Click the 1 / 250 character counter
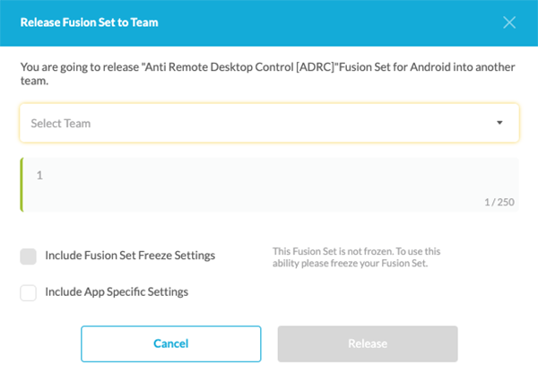 coord(499,202)
